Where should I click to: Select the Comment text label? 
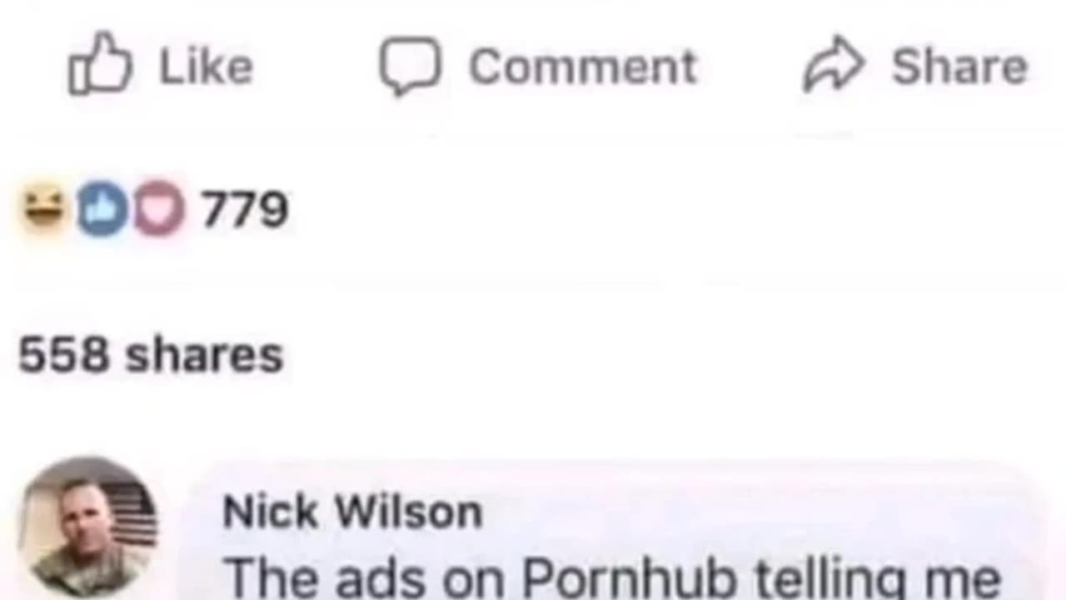tap(583, 67)
